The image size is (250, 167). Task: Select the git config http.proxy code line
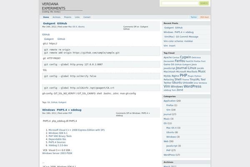pos(73,64)
